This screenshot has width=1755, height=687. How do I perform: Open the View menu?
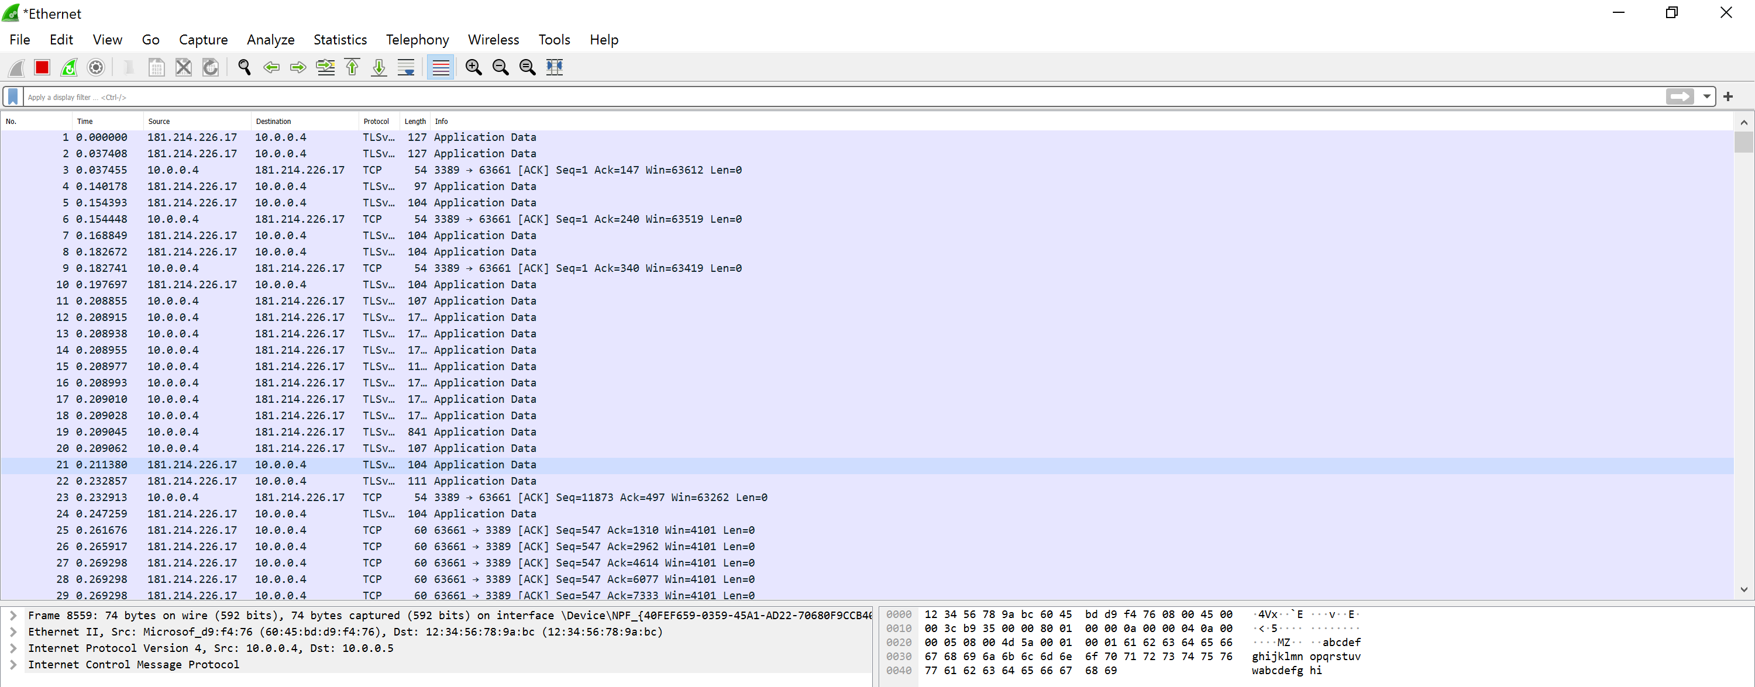click(x=108, y=40)
